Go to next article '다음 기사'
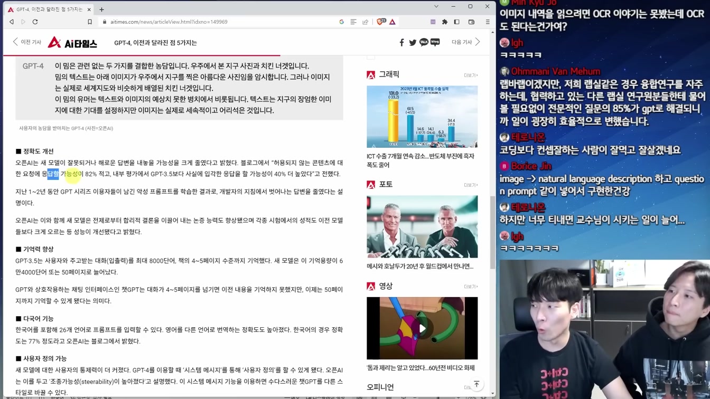Viewport: 710px width, 399px height. (466, 42)
